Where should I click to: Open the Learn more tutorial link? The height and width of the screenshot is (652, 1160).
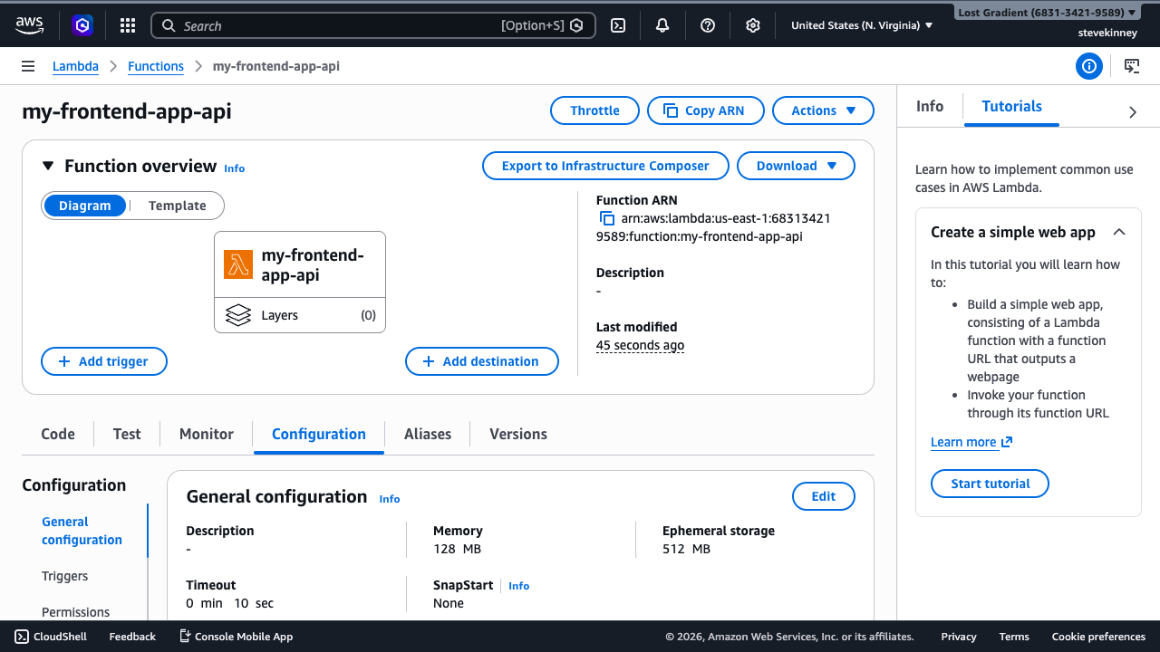[971, 442]
